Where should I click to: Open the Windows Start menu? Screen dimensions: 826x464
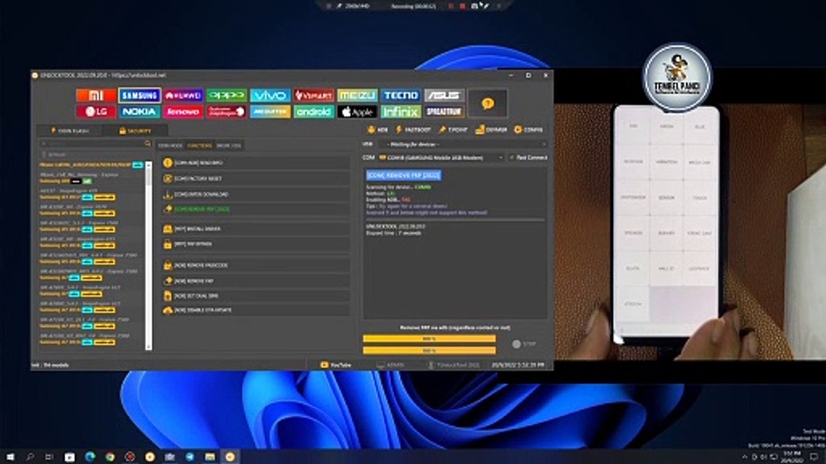tap(11, 457)
